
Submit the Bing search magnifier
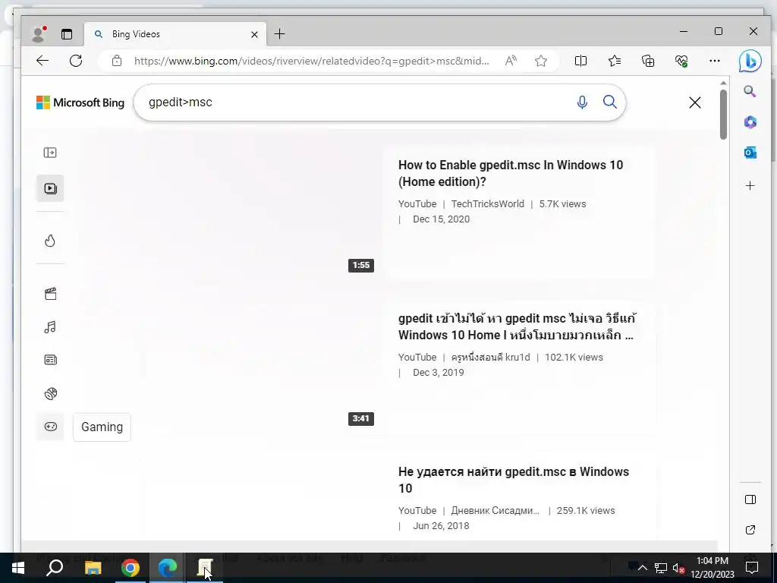coord(610,102)
